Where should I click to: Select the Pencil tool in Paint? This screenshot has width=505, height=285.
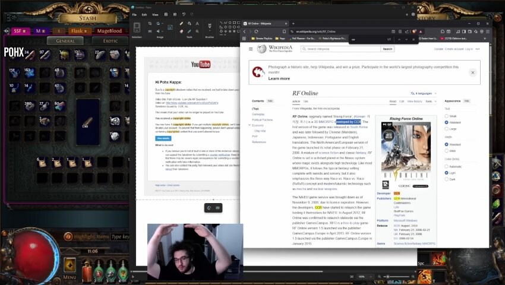(182, 24)
